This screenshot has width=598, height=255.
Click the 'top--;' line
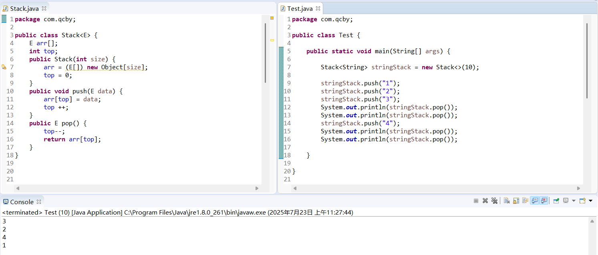(54, 131)
